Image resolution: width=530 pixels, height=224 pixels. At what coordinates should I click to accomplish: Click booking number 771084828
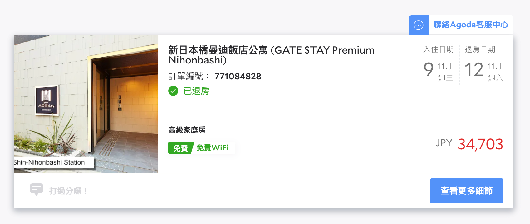coord(238,76)
